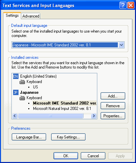Select keyboard icon under Japanese
Image resolution: width=136 pixels, height=163 pixels.
pyautogui.click(x=22, y=98)
